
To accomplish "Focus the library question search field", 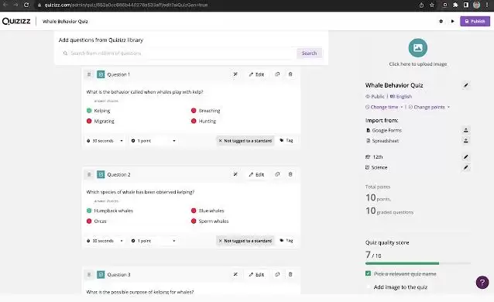I will 178,53.
